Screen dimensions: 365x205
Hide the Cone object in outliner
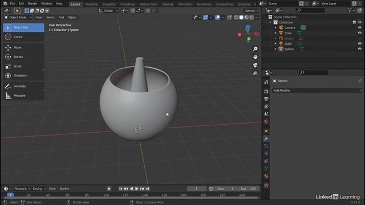360,33
